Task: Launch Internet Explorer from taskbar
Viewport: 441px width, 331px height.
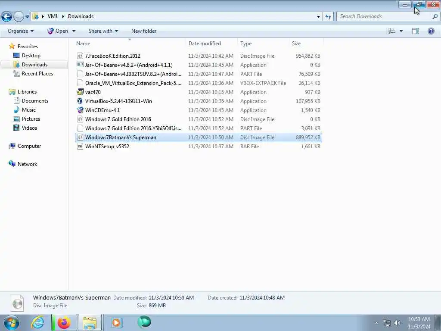Action: click(38, 322)
